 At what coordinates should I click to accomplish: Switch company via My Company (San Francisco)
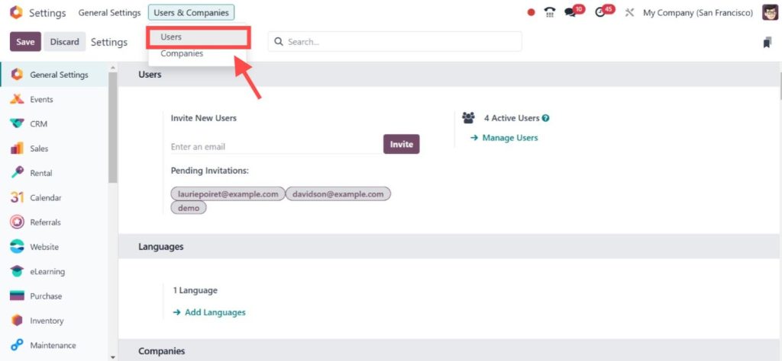point(698,13)
